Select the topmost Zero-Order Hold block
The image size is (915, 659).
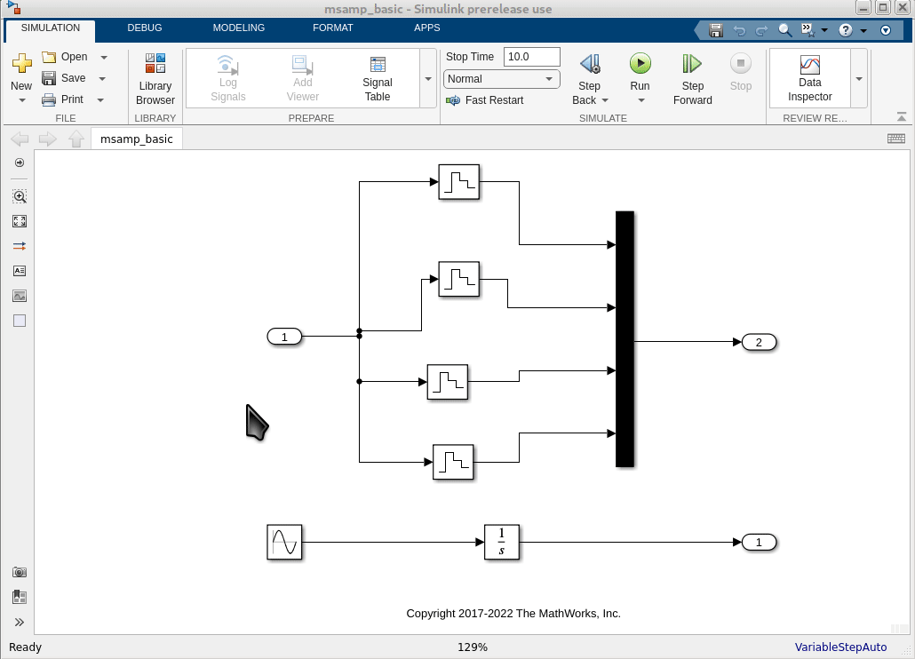[458, 182]
